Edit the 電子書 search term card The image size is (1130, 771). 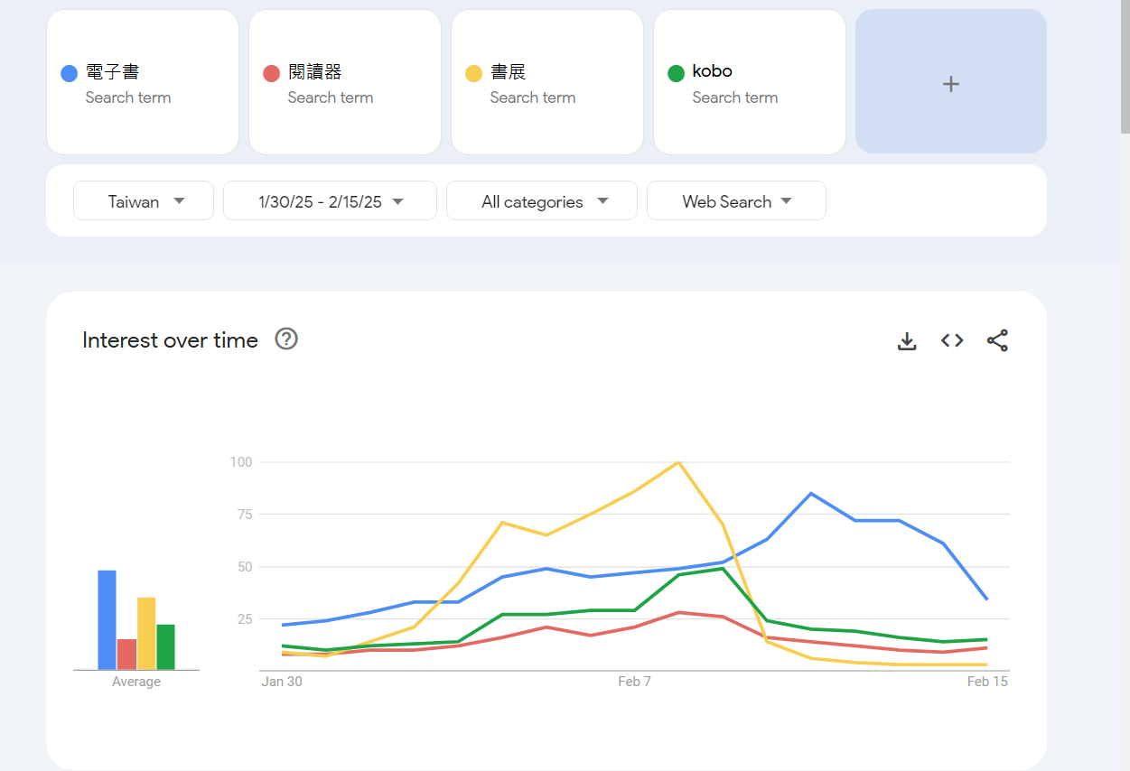pos(143,82)
